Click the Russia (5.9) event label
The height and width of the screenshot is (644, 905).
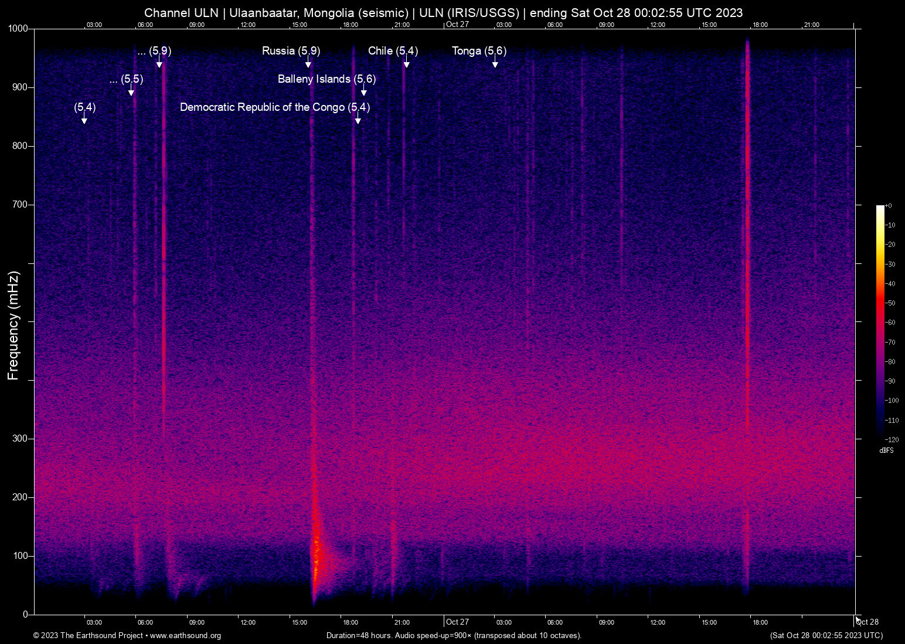[291, 51]
